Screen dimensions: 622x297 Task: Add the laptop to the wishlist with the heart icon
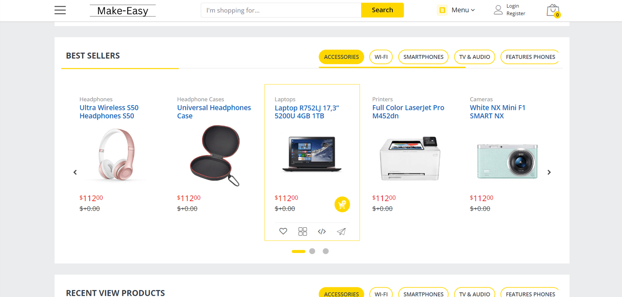point(283,231)
